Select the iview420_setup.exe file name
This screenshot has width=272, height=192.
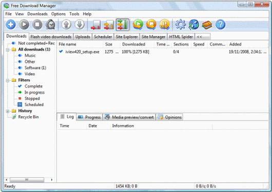pyautogui.click(x=82, y=51)
